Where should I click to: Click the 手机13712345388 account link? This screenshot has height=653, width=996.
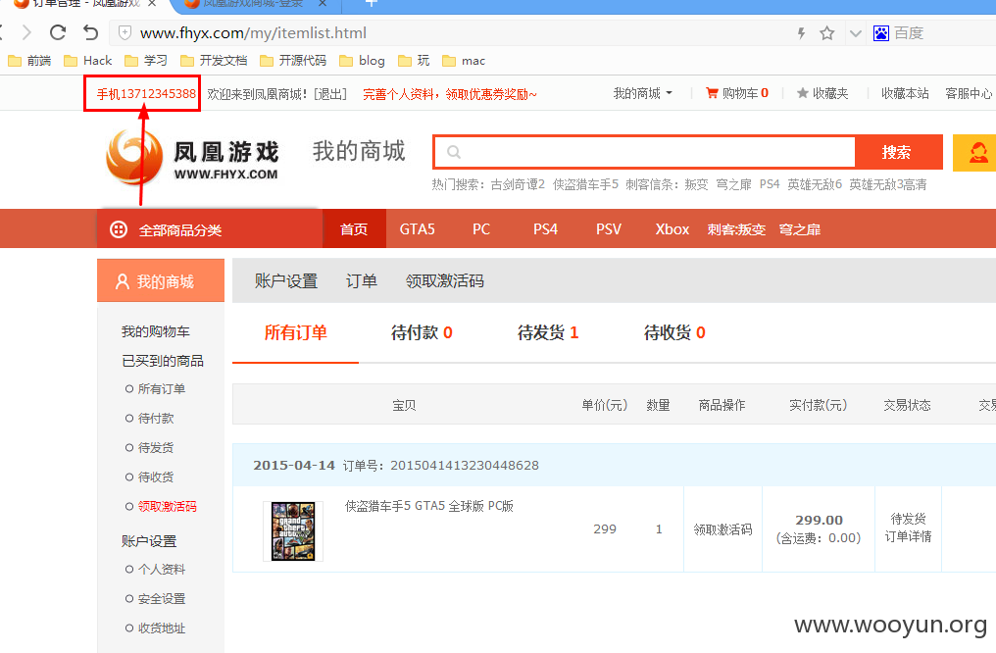pos(146,94)
